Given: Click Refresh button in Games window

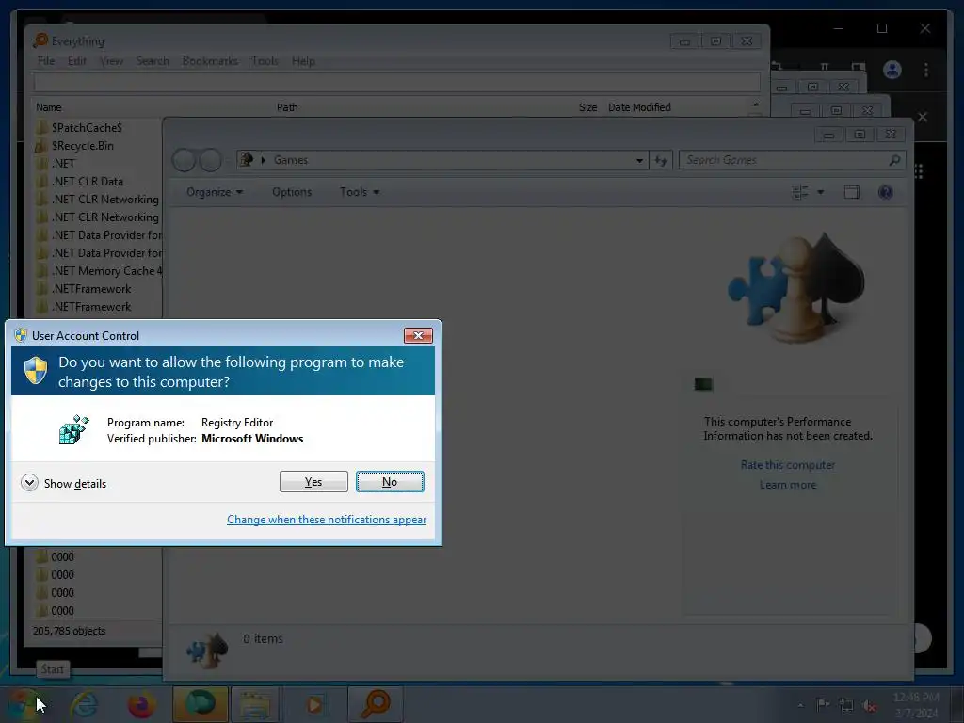Looking at the screenshot, I should point(661,160).
